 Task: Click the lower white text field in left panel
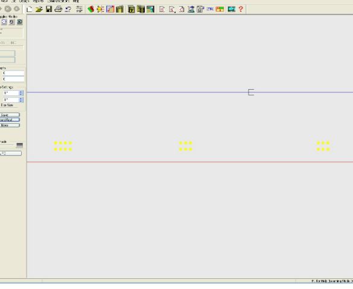point(13,79)
